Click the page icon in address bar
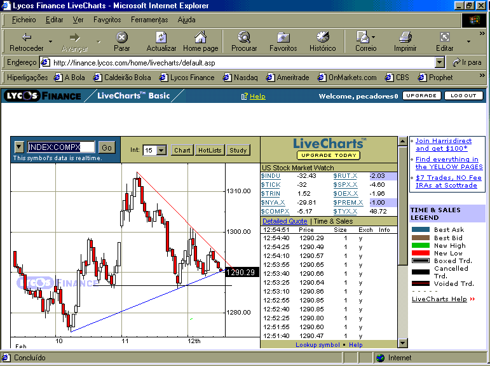The width and height of the screenshot is (490, 366). click(x=45, y=62)
